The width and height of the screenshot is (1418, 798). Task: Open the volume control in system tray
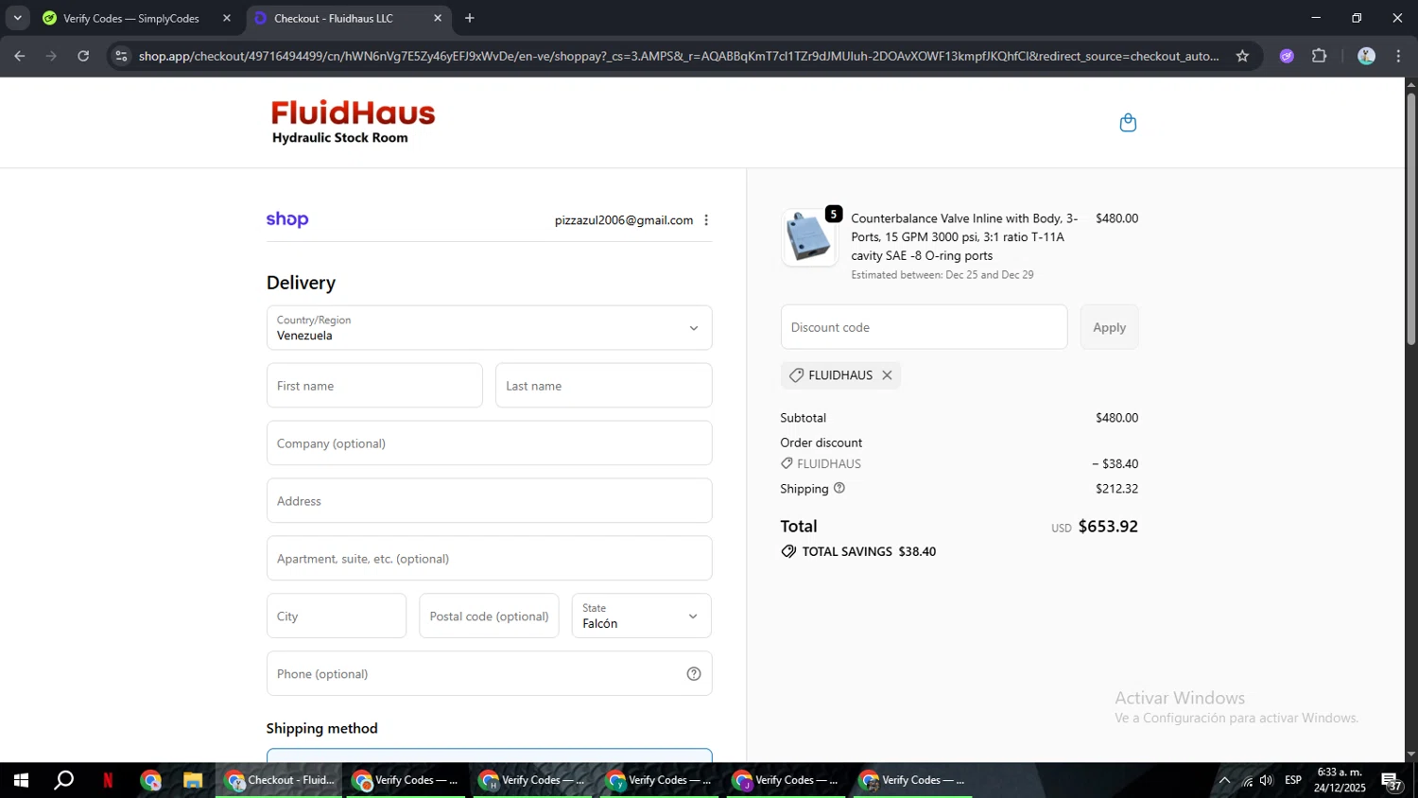(x=1267, y=780)
